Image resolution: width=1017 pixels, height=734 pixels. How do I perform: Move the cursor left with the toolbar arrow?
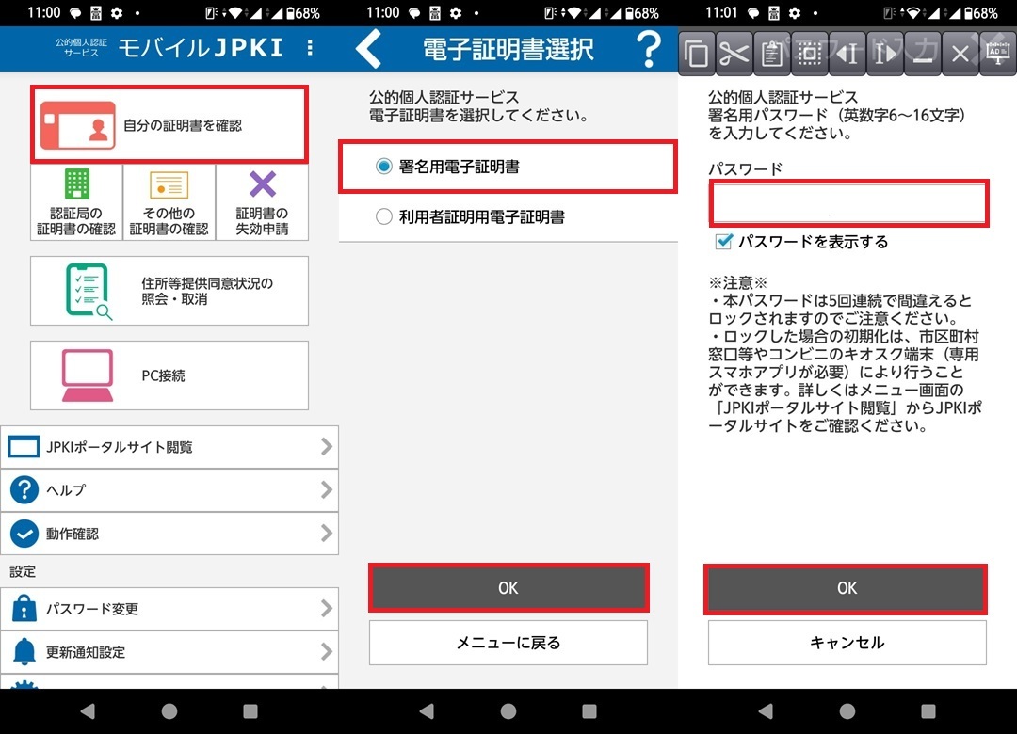click(x=847, y=54)
